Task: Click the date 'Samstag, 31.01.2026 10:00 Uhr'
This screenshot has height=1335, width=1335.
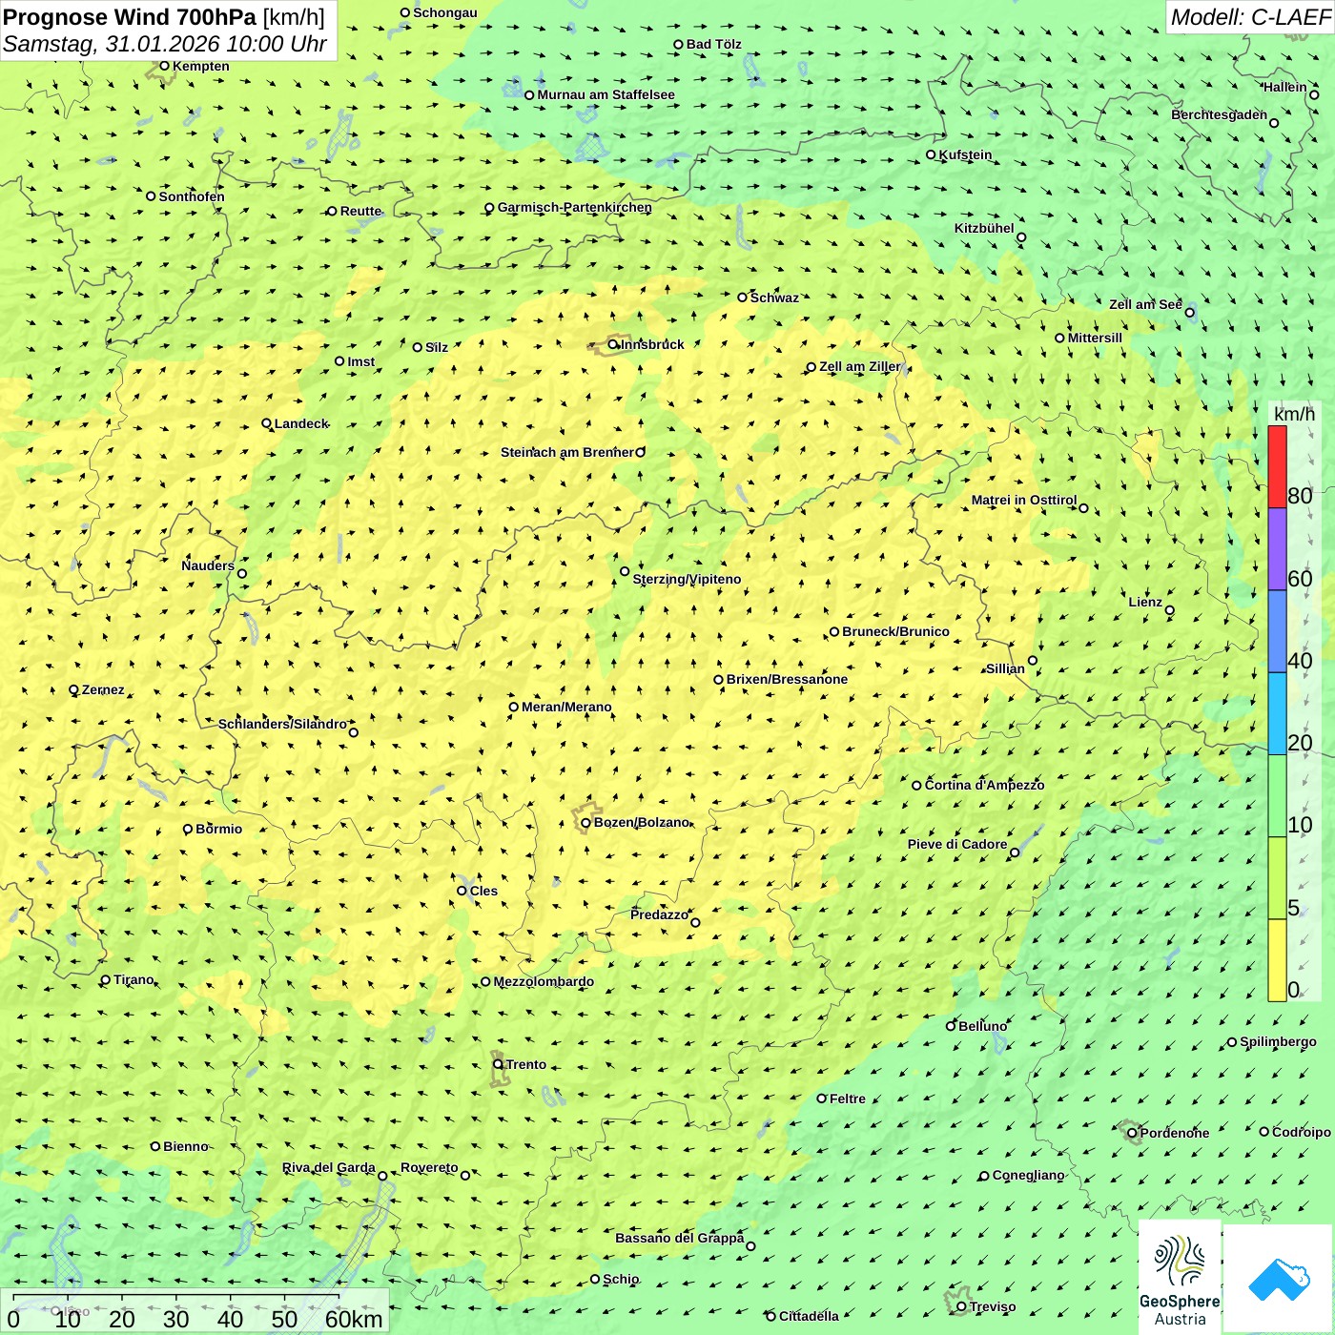Action: click(x=165, y=44)
